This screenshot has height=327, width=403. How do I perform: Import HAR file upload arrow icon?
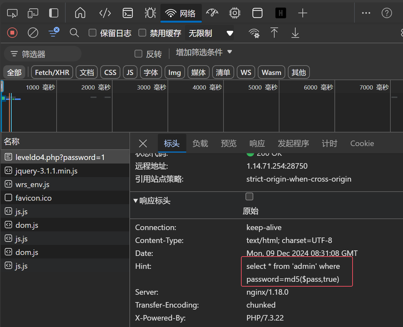click(274, 33)
